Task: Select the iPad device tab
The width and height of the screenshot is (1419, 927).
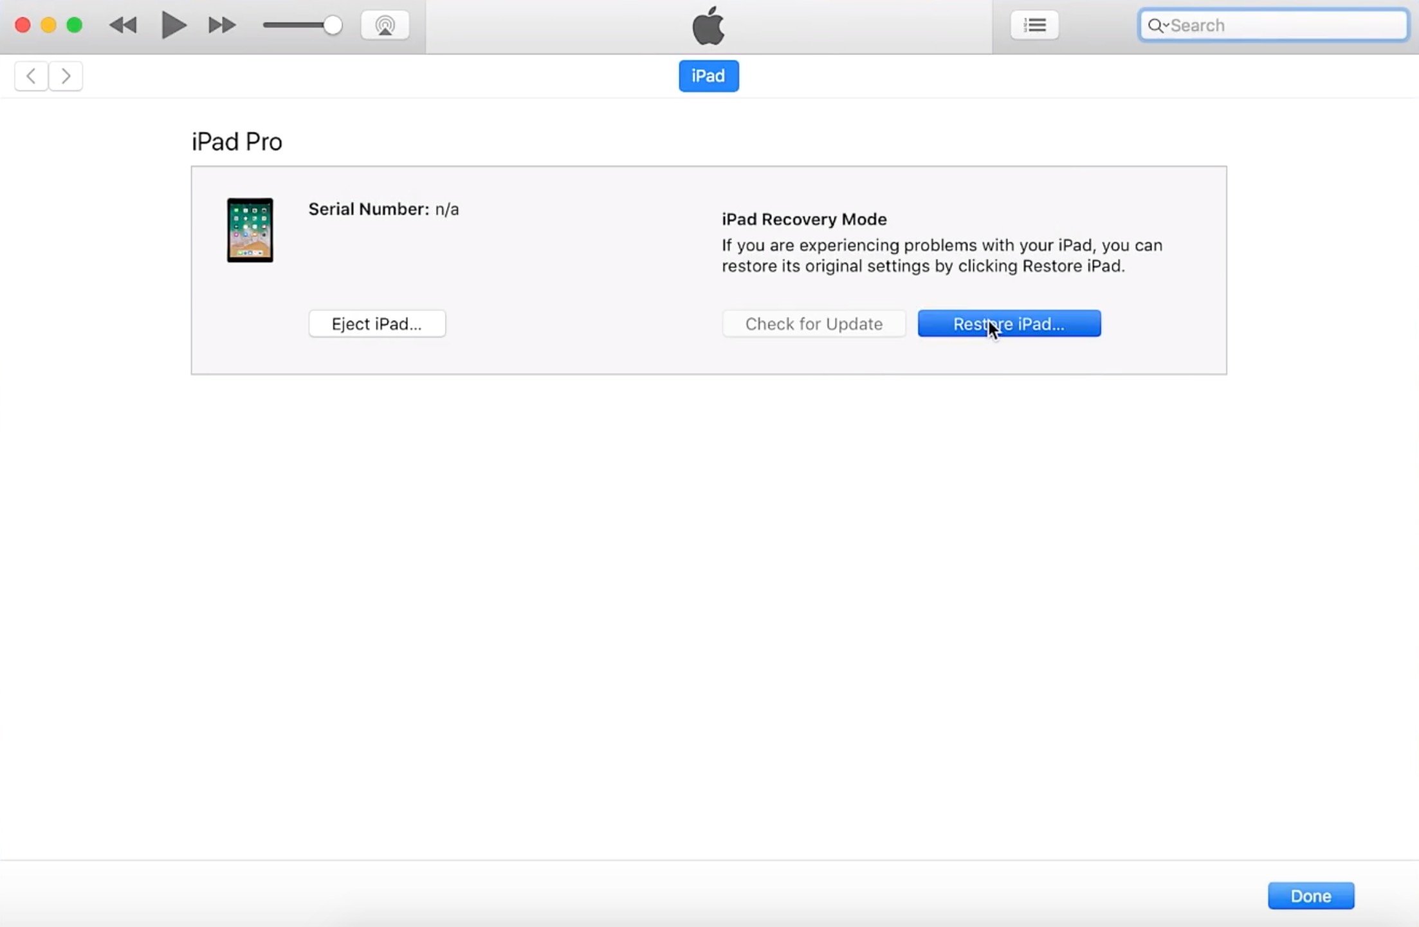Action: point(708,76)
